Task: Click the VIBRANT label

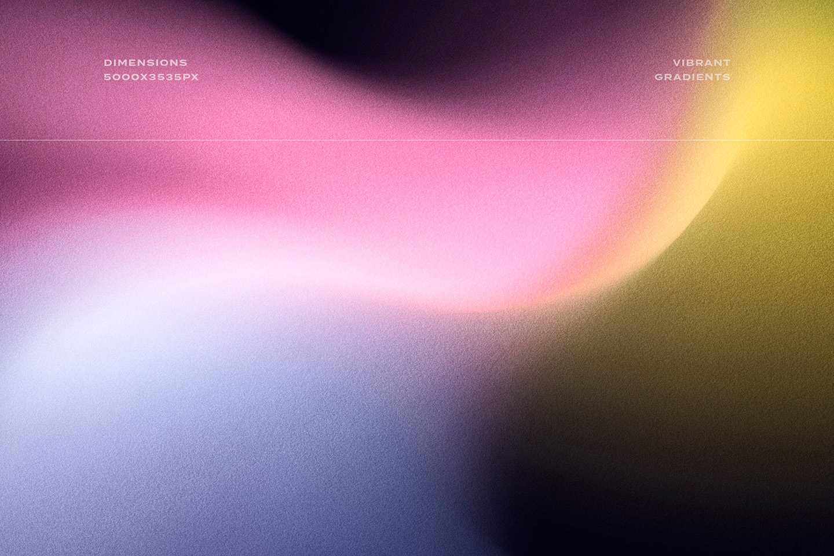Action: (x=701, y=61)
